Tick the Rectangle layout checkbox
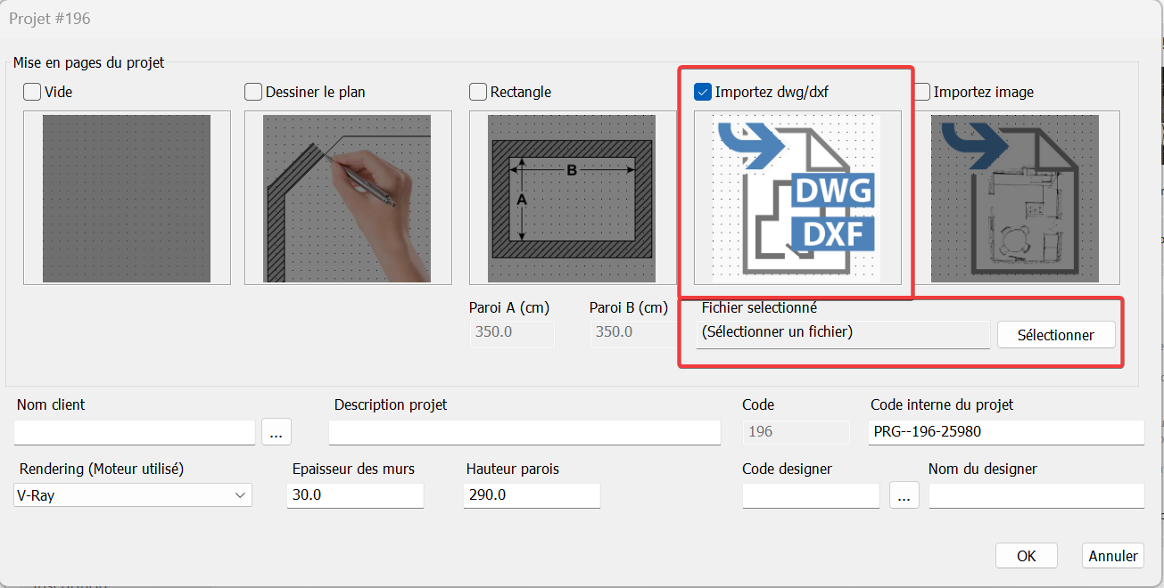 coord(478,92)
